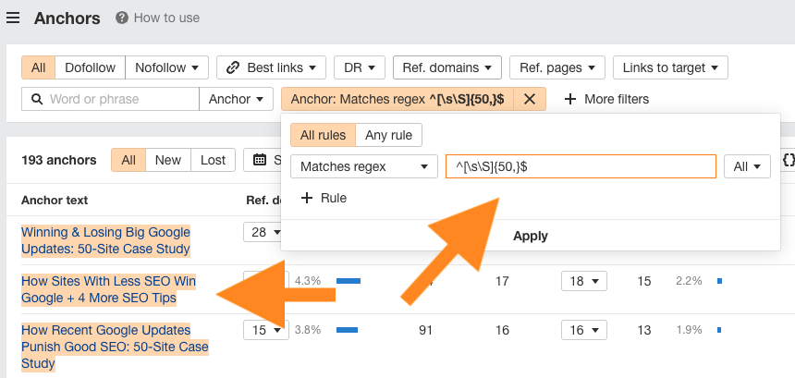The height and width of the screenshot is (378, 795).
Task: Open the Anchor scope dropdown
Action: click(237, 99)
